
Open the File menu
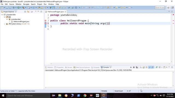[2, 4]
